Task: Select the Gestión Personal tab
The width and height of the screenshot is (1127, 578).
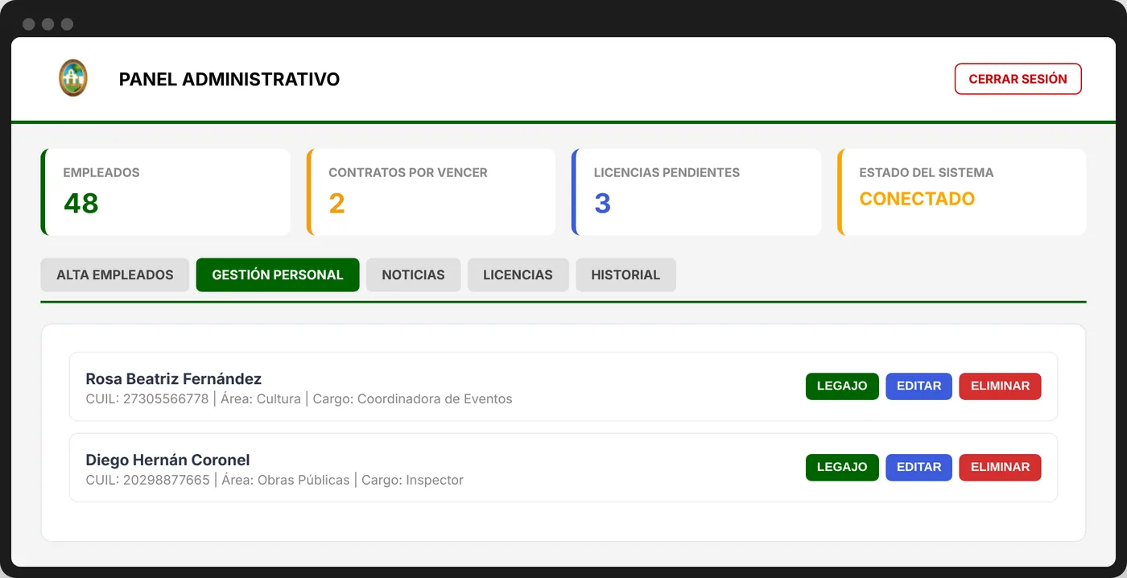Action: click(278, 275)
